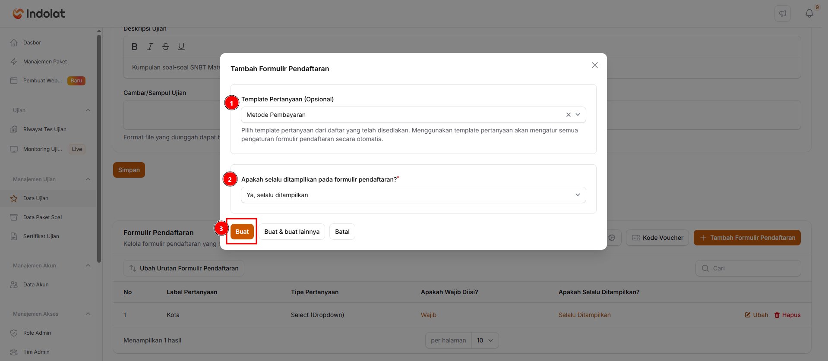
Task: Open the announcements megaphone icon
Action: [783, 13]
